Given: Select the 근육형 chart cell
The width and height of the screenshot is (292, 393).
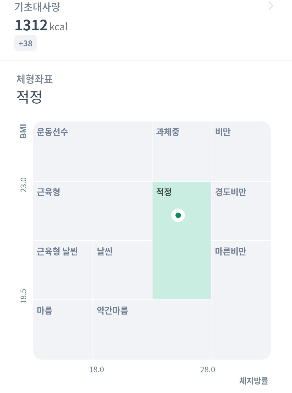Looking at the screenshot, I should (x=92, y=211).
